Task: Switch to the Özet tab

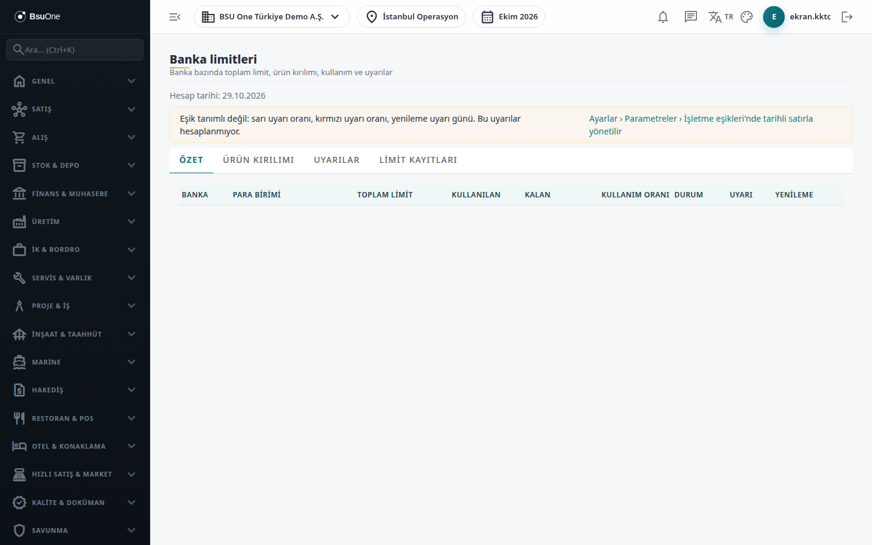Action: (x=191, y=160)
